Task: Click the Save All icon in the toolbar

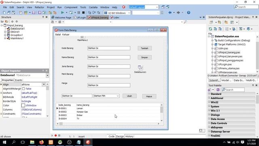Action: click(40, 13)
